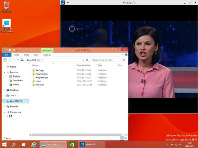Open the Recycle Bin desktop icon

[6, 7]
